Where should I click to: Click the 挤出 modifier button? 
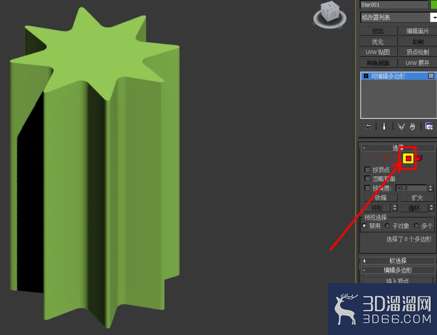[x=378, y=31]
